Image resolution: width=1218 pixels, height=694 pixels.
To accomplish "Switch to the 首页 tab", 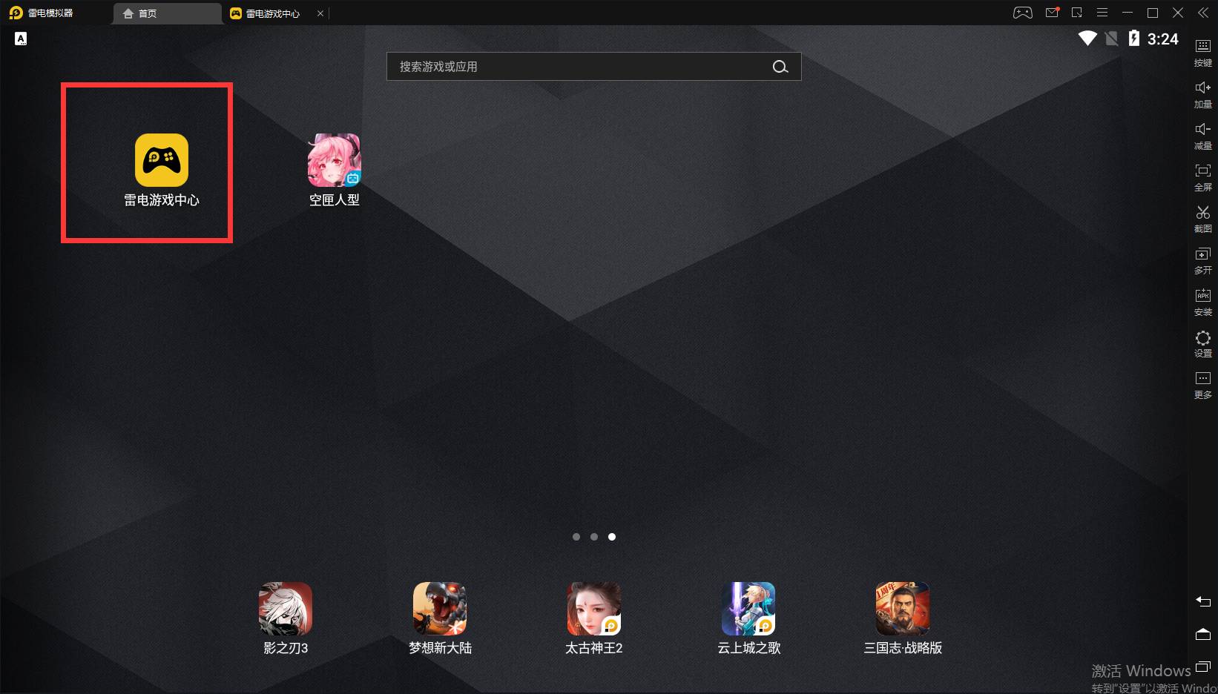I will point(167,13).
